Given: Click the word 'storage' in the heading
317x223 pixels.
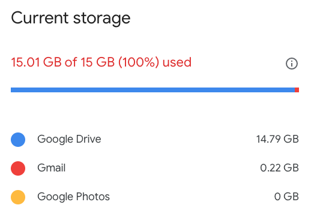Looking at the screenshot, I should click(101, 20).
